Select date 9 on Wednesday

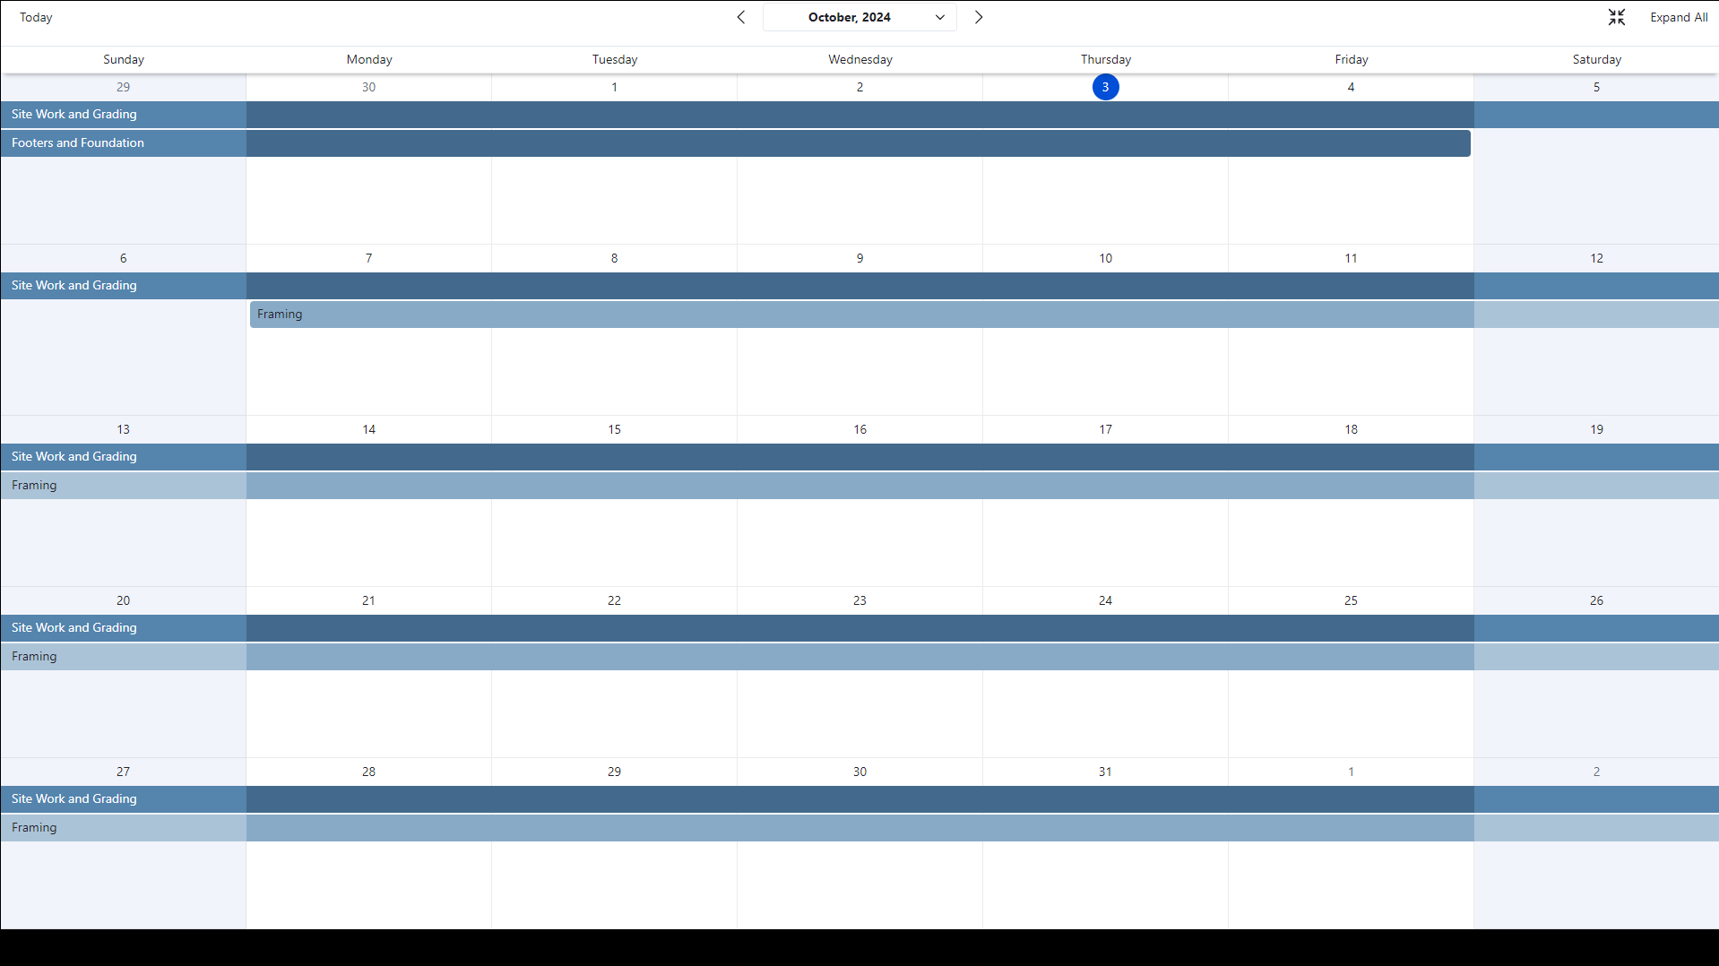pyautogui.click(x=859, y=258)
